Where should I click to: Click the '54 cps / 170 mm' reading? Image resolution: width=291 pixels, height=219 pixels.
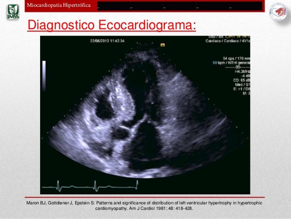[236, 59]
